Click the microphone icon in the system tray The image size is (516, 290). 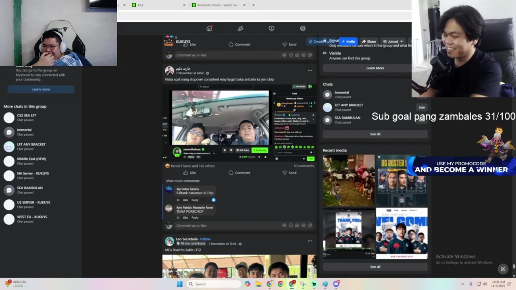pyautogui.click(x=471, y=284)
